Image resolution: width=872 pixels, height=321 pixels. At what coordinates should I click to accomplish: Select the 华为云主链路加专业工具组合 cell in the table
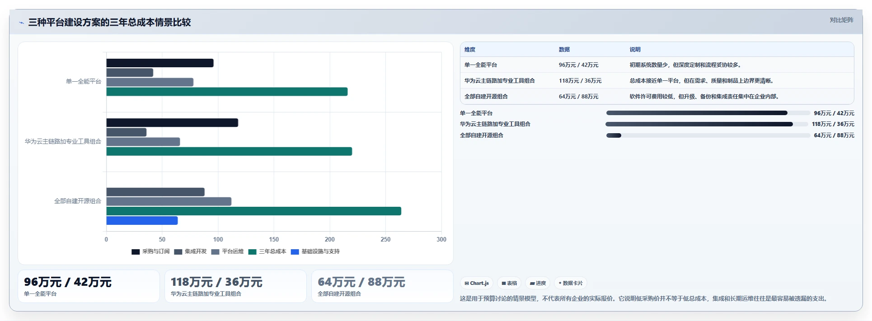[x=500, y=81]
